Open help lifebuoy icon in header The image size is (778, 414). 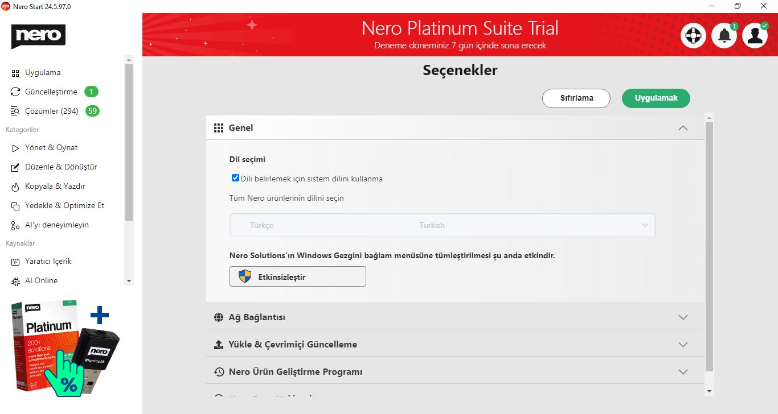(693, 36)
